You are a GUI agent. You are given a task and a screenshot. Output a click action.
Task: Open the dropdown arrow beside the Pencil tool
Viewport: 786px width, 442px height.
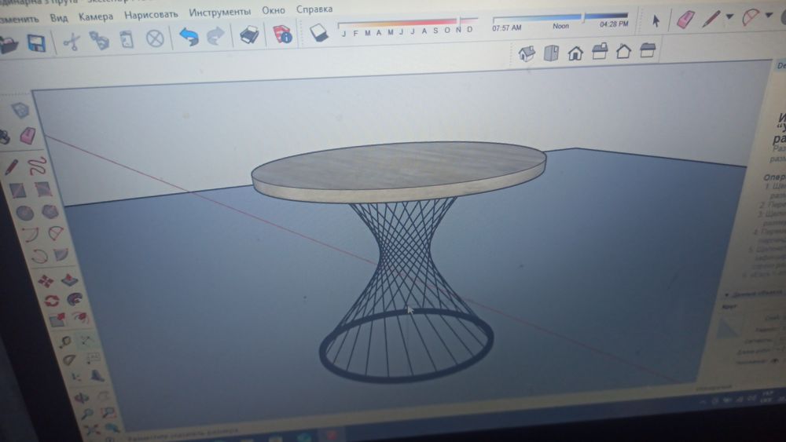pos(730,17)
